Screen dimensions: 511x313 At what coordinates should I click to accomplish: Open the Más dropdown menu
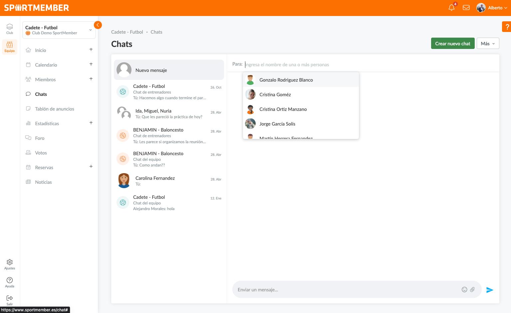tap(488, 44)
